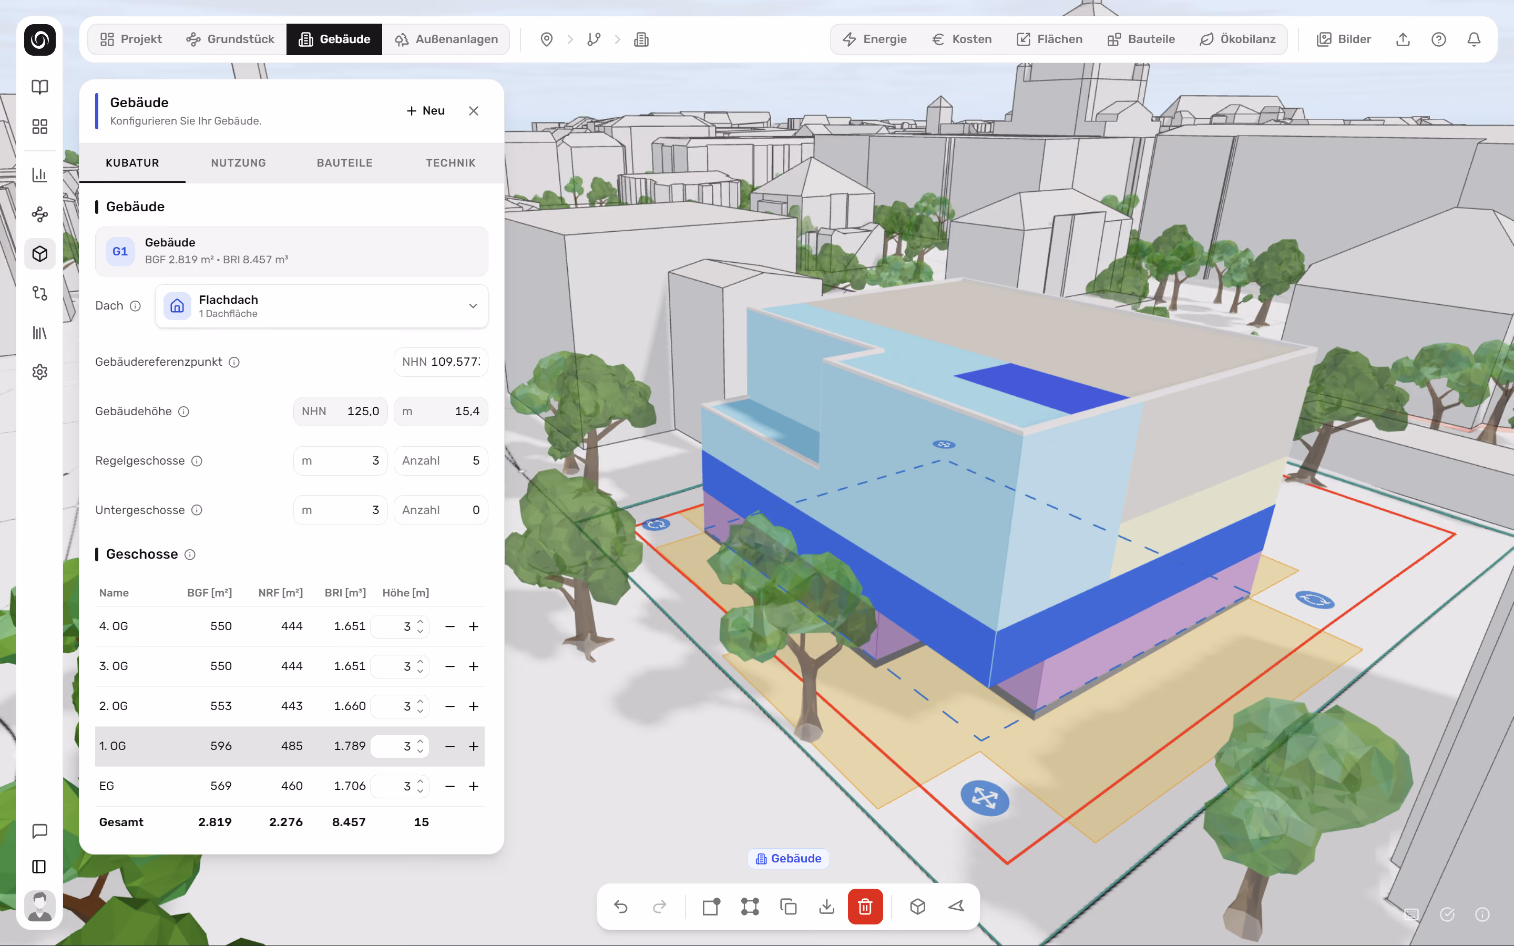
Task: Show info for Gebäudereferenzpunkt
Action: click(x=234, y=362)
